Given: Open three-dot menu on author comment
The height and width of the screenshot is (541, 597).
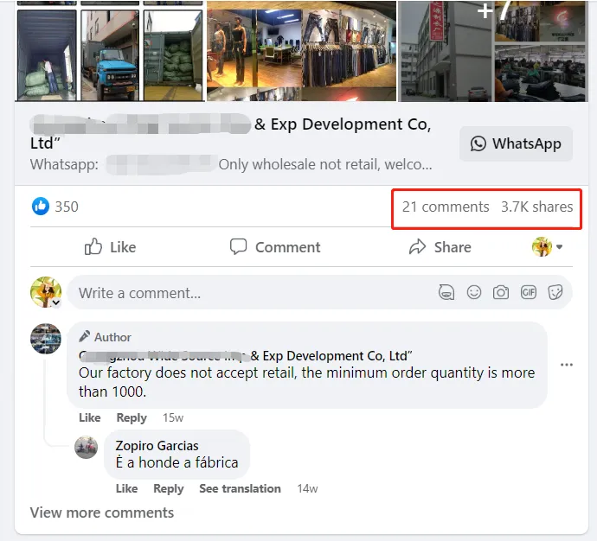Looking at the screenshot, I should (567, 365).
